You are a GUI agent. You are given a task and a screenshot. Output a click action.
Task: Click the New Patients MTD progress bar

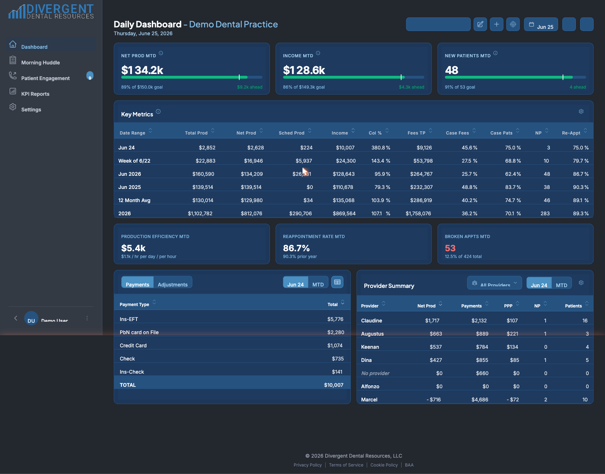(x=515, y=77)
